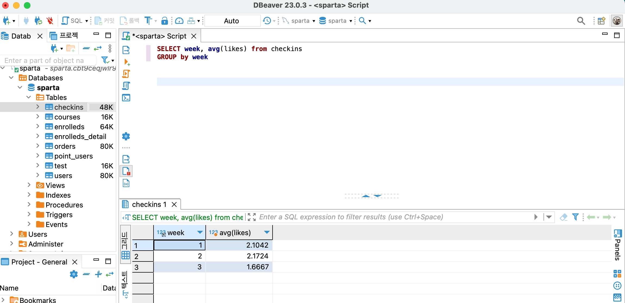Select the cell with value 2.1724

click(x=239, y=256)
